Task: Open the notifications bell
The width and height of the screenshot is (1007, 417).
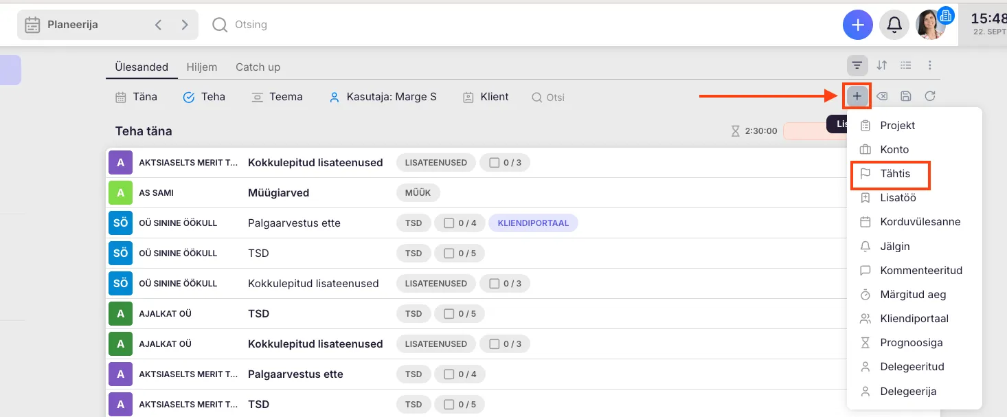Action: click(894, 25)
